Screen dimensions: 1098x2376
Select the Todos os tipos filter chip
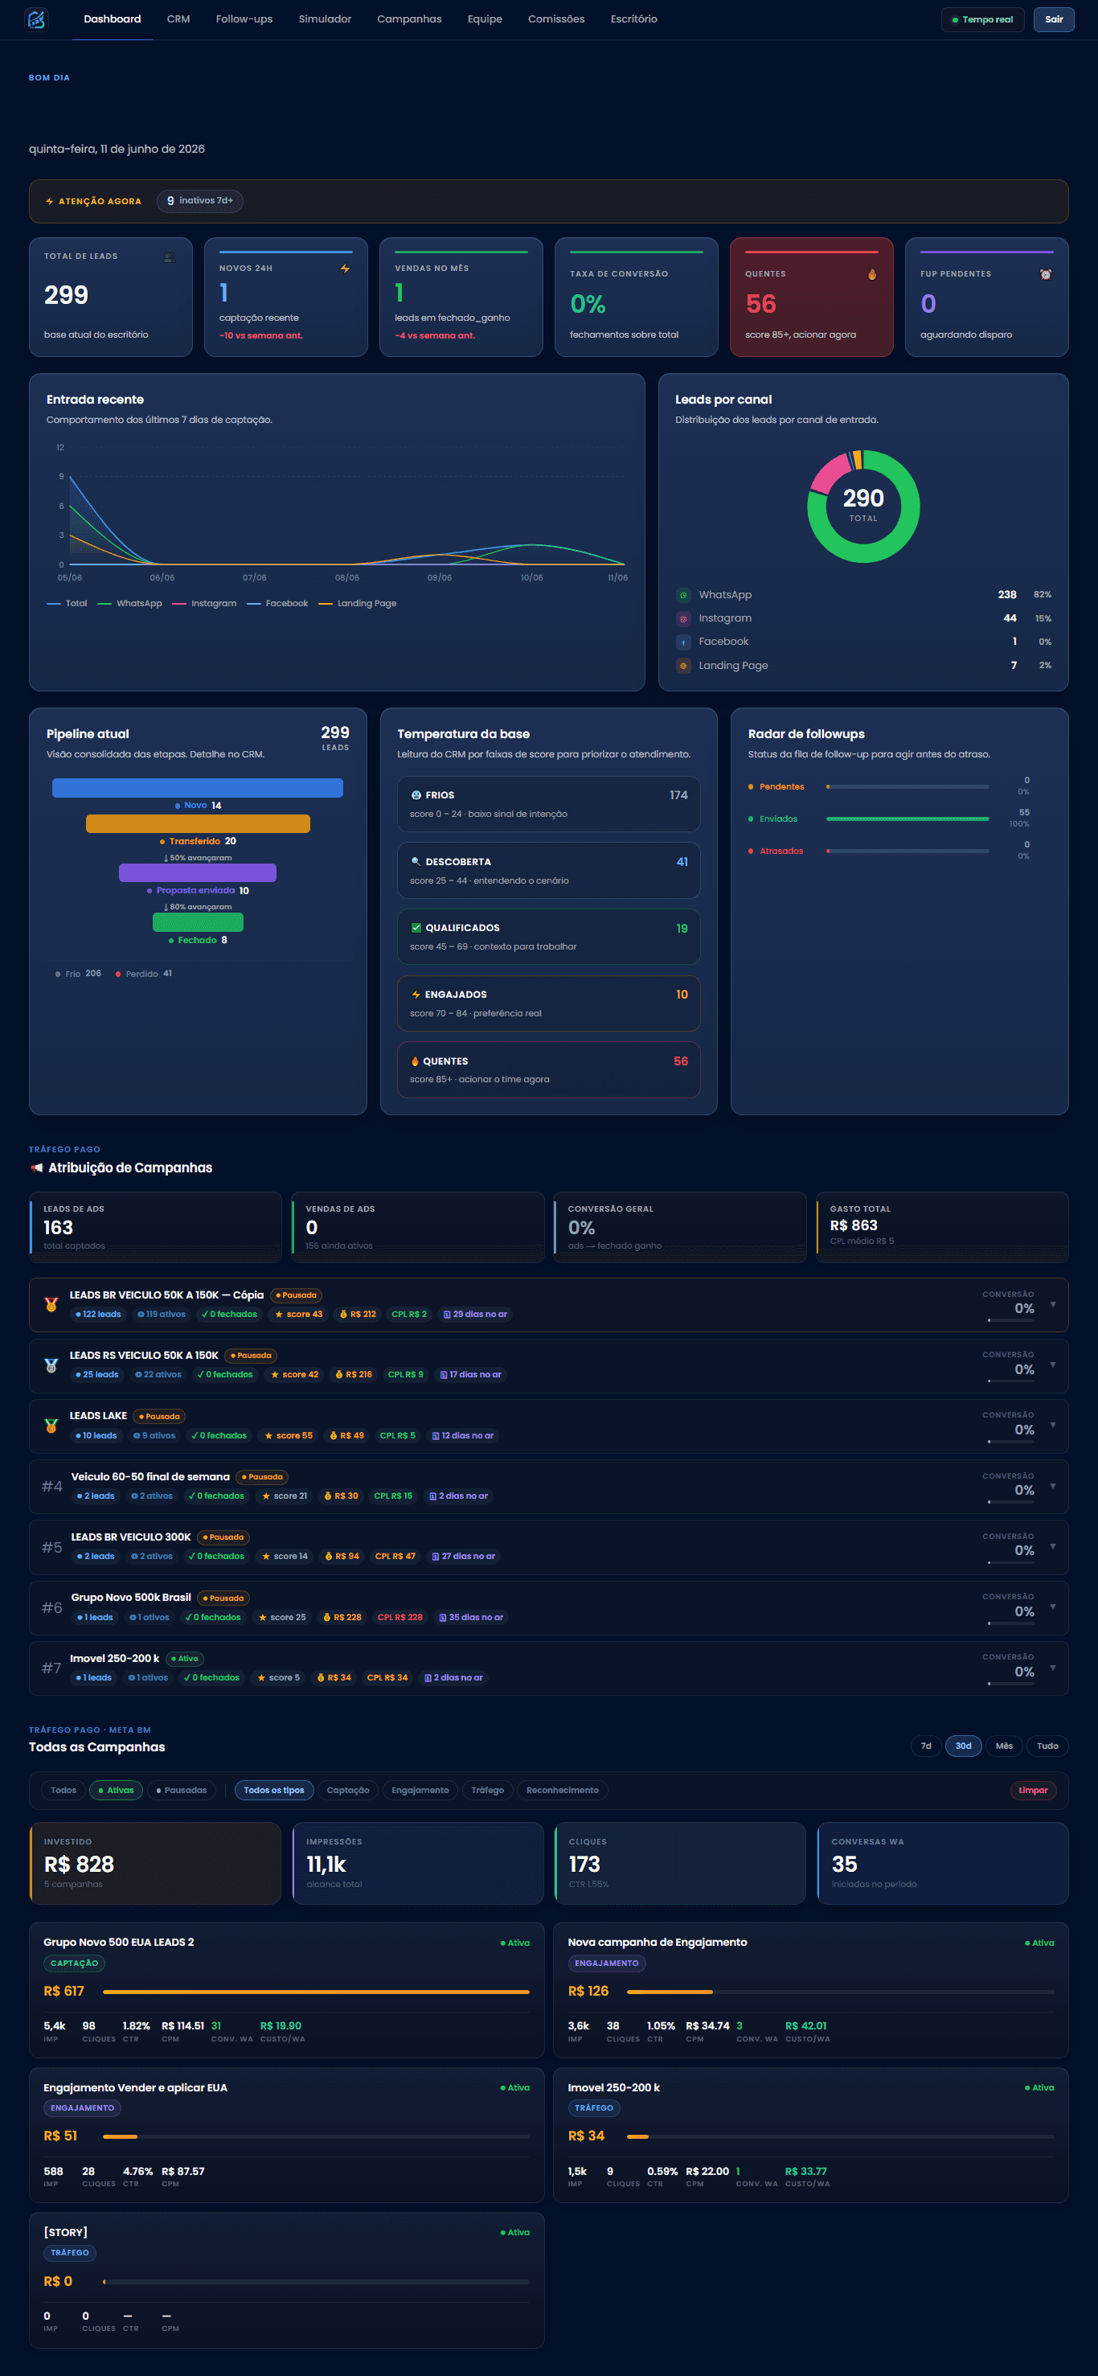coord(275,1791)
